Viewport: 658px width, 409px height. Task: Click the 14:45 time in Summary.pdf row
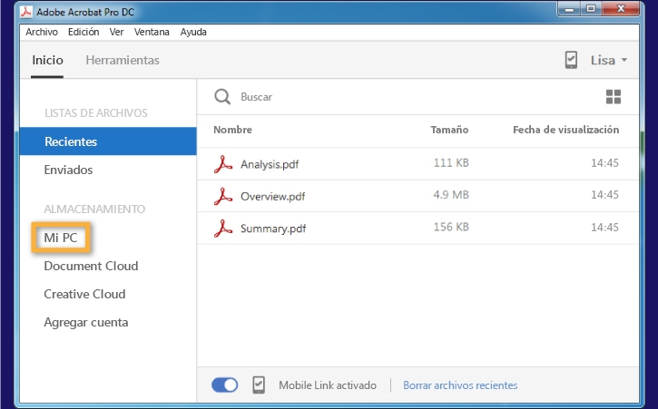[604, 228]
